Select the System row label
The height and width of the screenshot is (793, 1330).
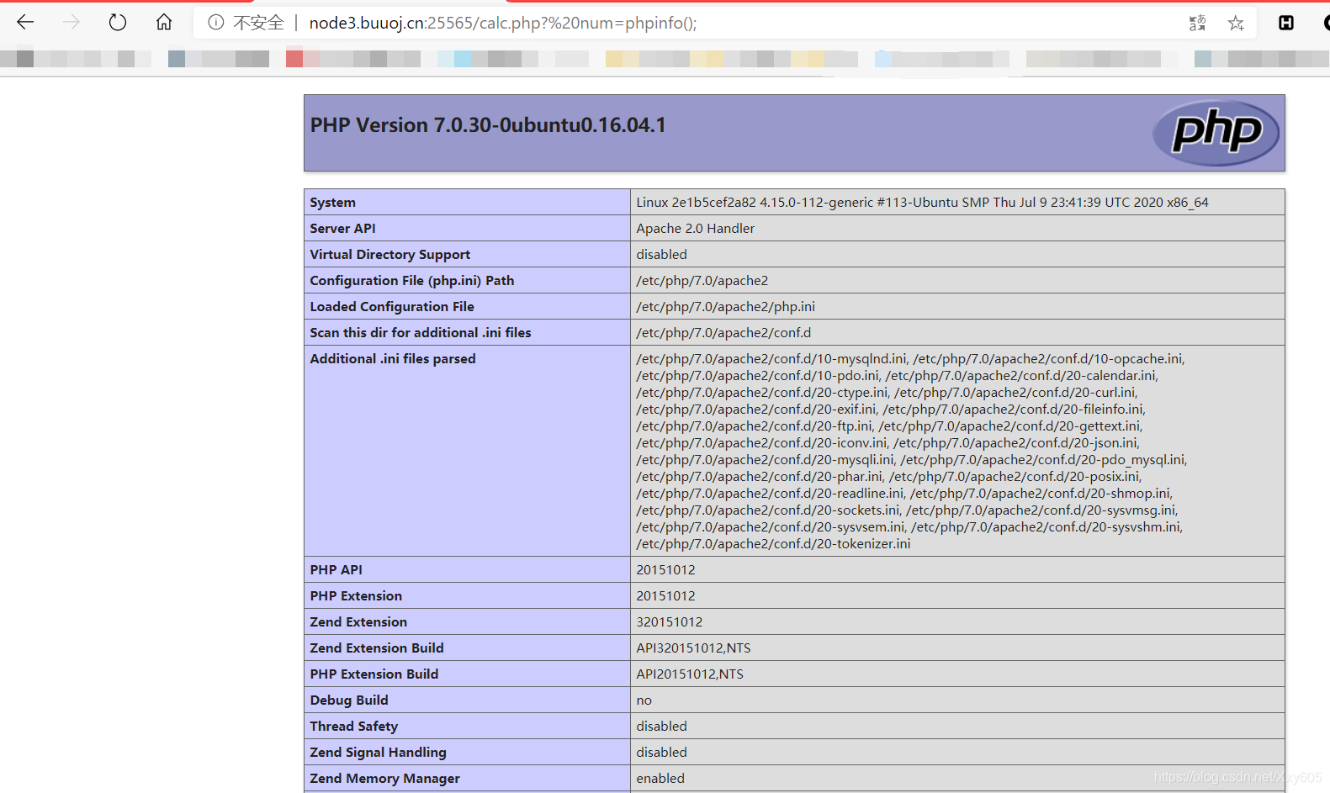pos(332,203)
